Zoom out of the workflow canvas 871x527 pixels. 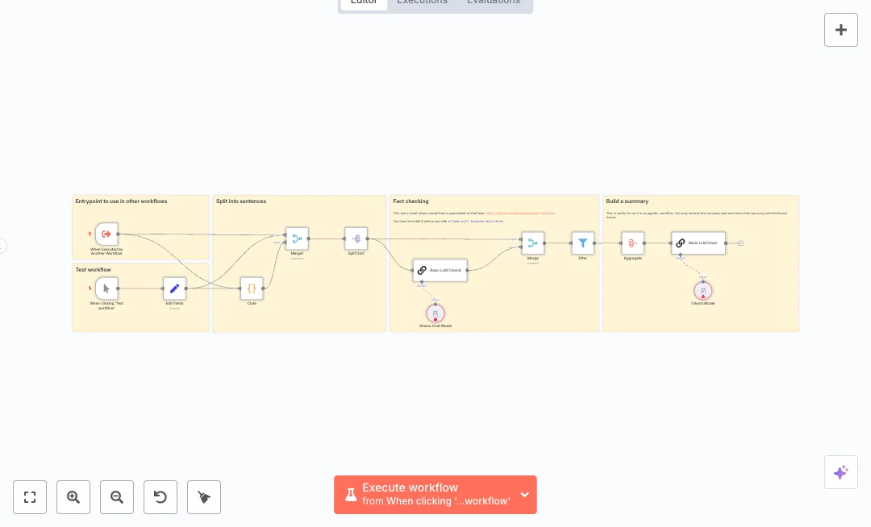(x=117, y=497)
